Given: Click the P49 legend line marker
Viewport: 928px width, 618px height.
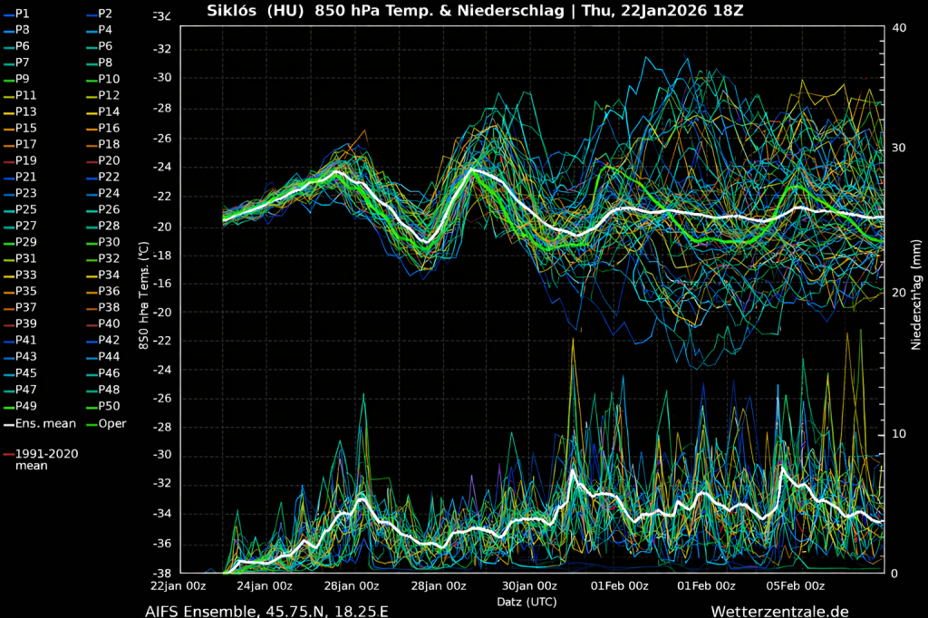Looking at the screenshot, I should 8,406.
